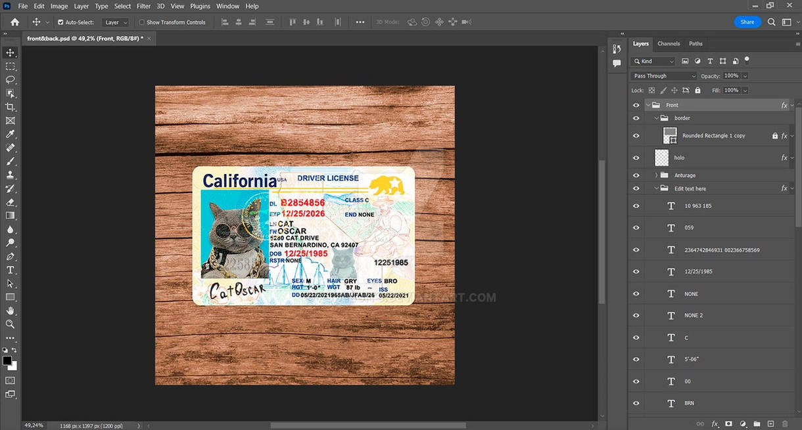This screenshot has height=430, width=802.
Task: Click the Home icon in options bar
Action: pos(15,22)
